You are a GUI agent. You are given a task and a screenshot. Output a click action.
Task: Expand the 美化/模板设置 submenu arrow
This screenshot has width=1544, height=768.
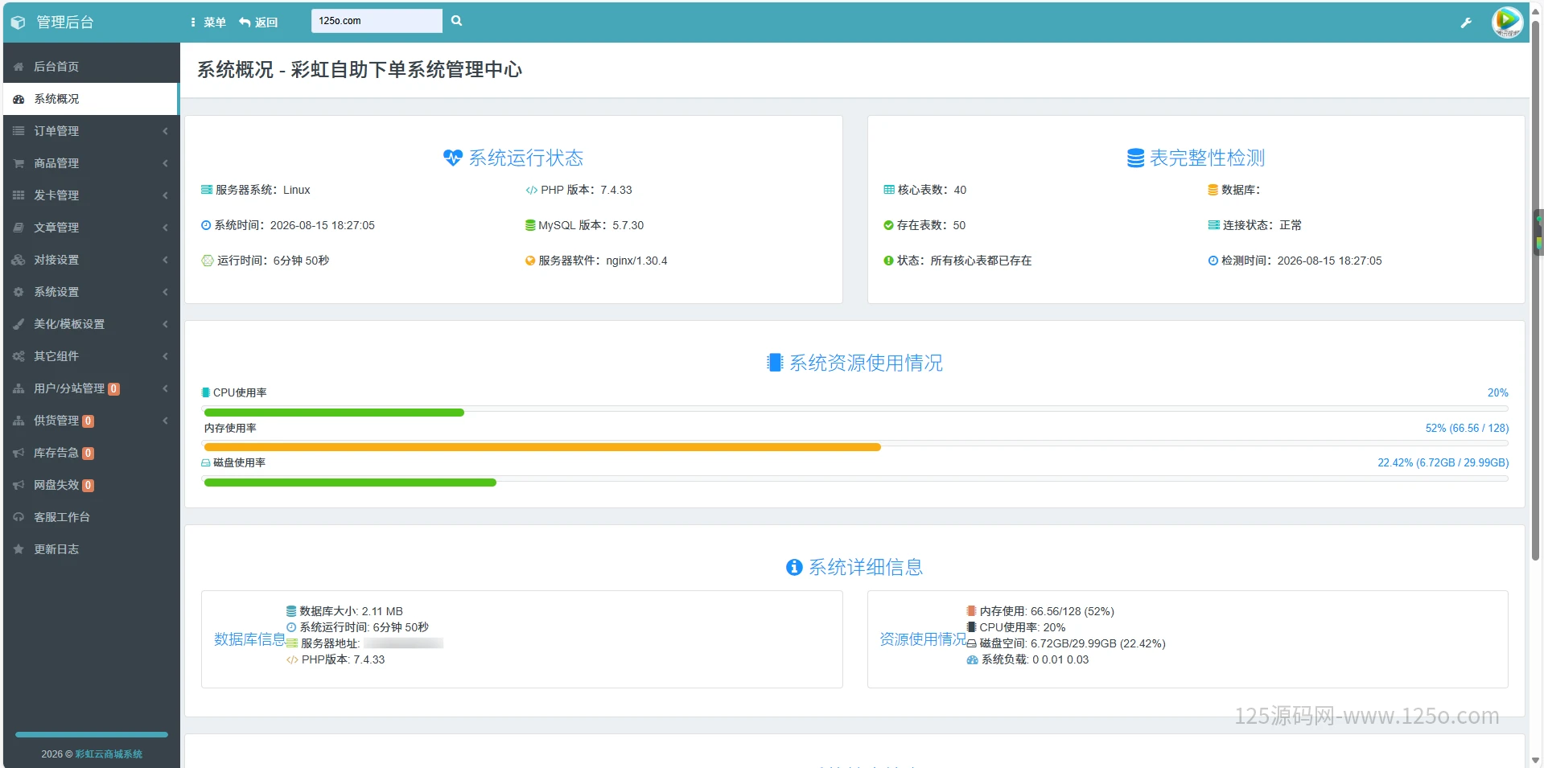(x=165, y=324)
